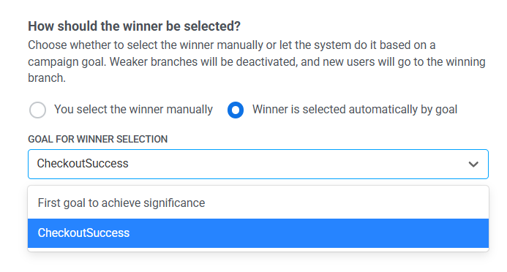
Task: Click the description paragraph about weaker branches
Action: [256, 61]
